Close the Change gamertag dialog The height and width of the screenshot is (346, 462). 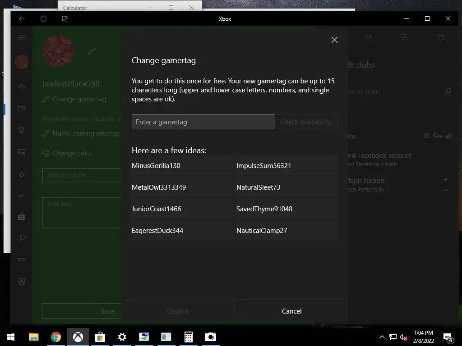(x=334, y=40)
